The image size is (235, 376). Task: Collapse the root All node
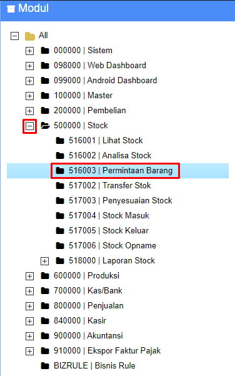(x=14, y=36)
